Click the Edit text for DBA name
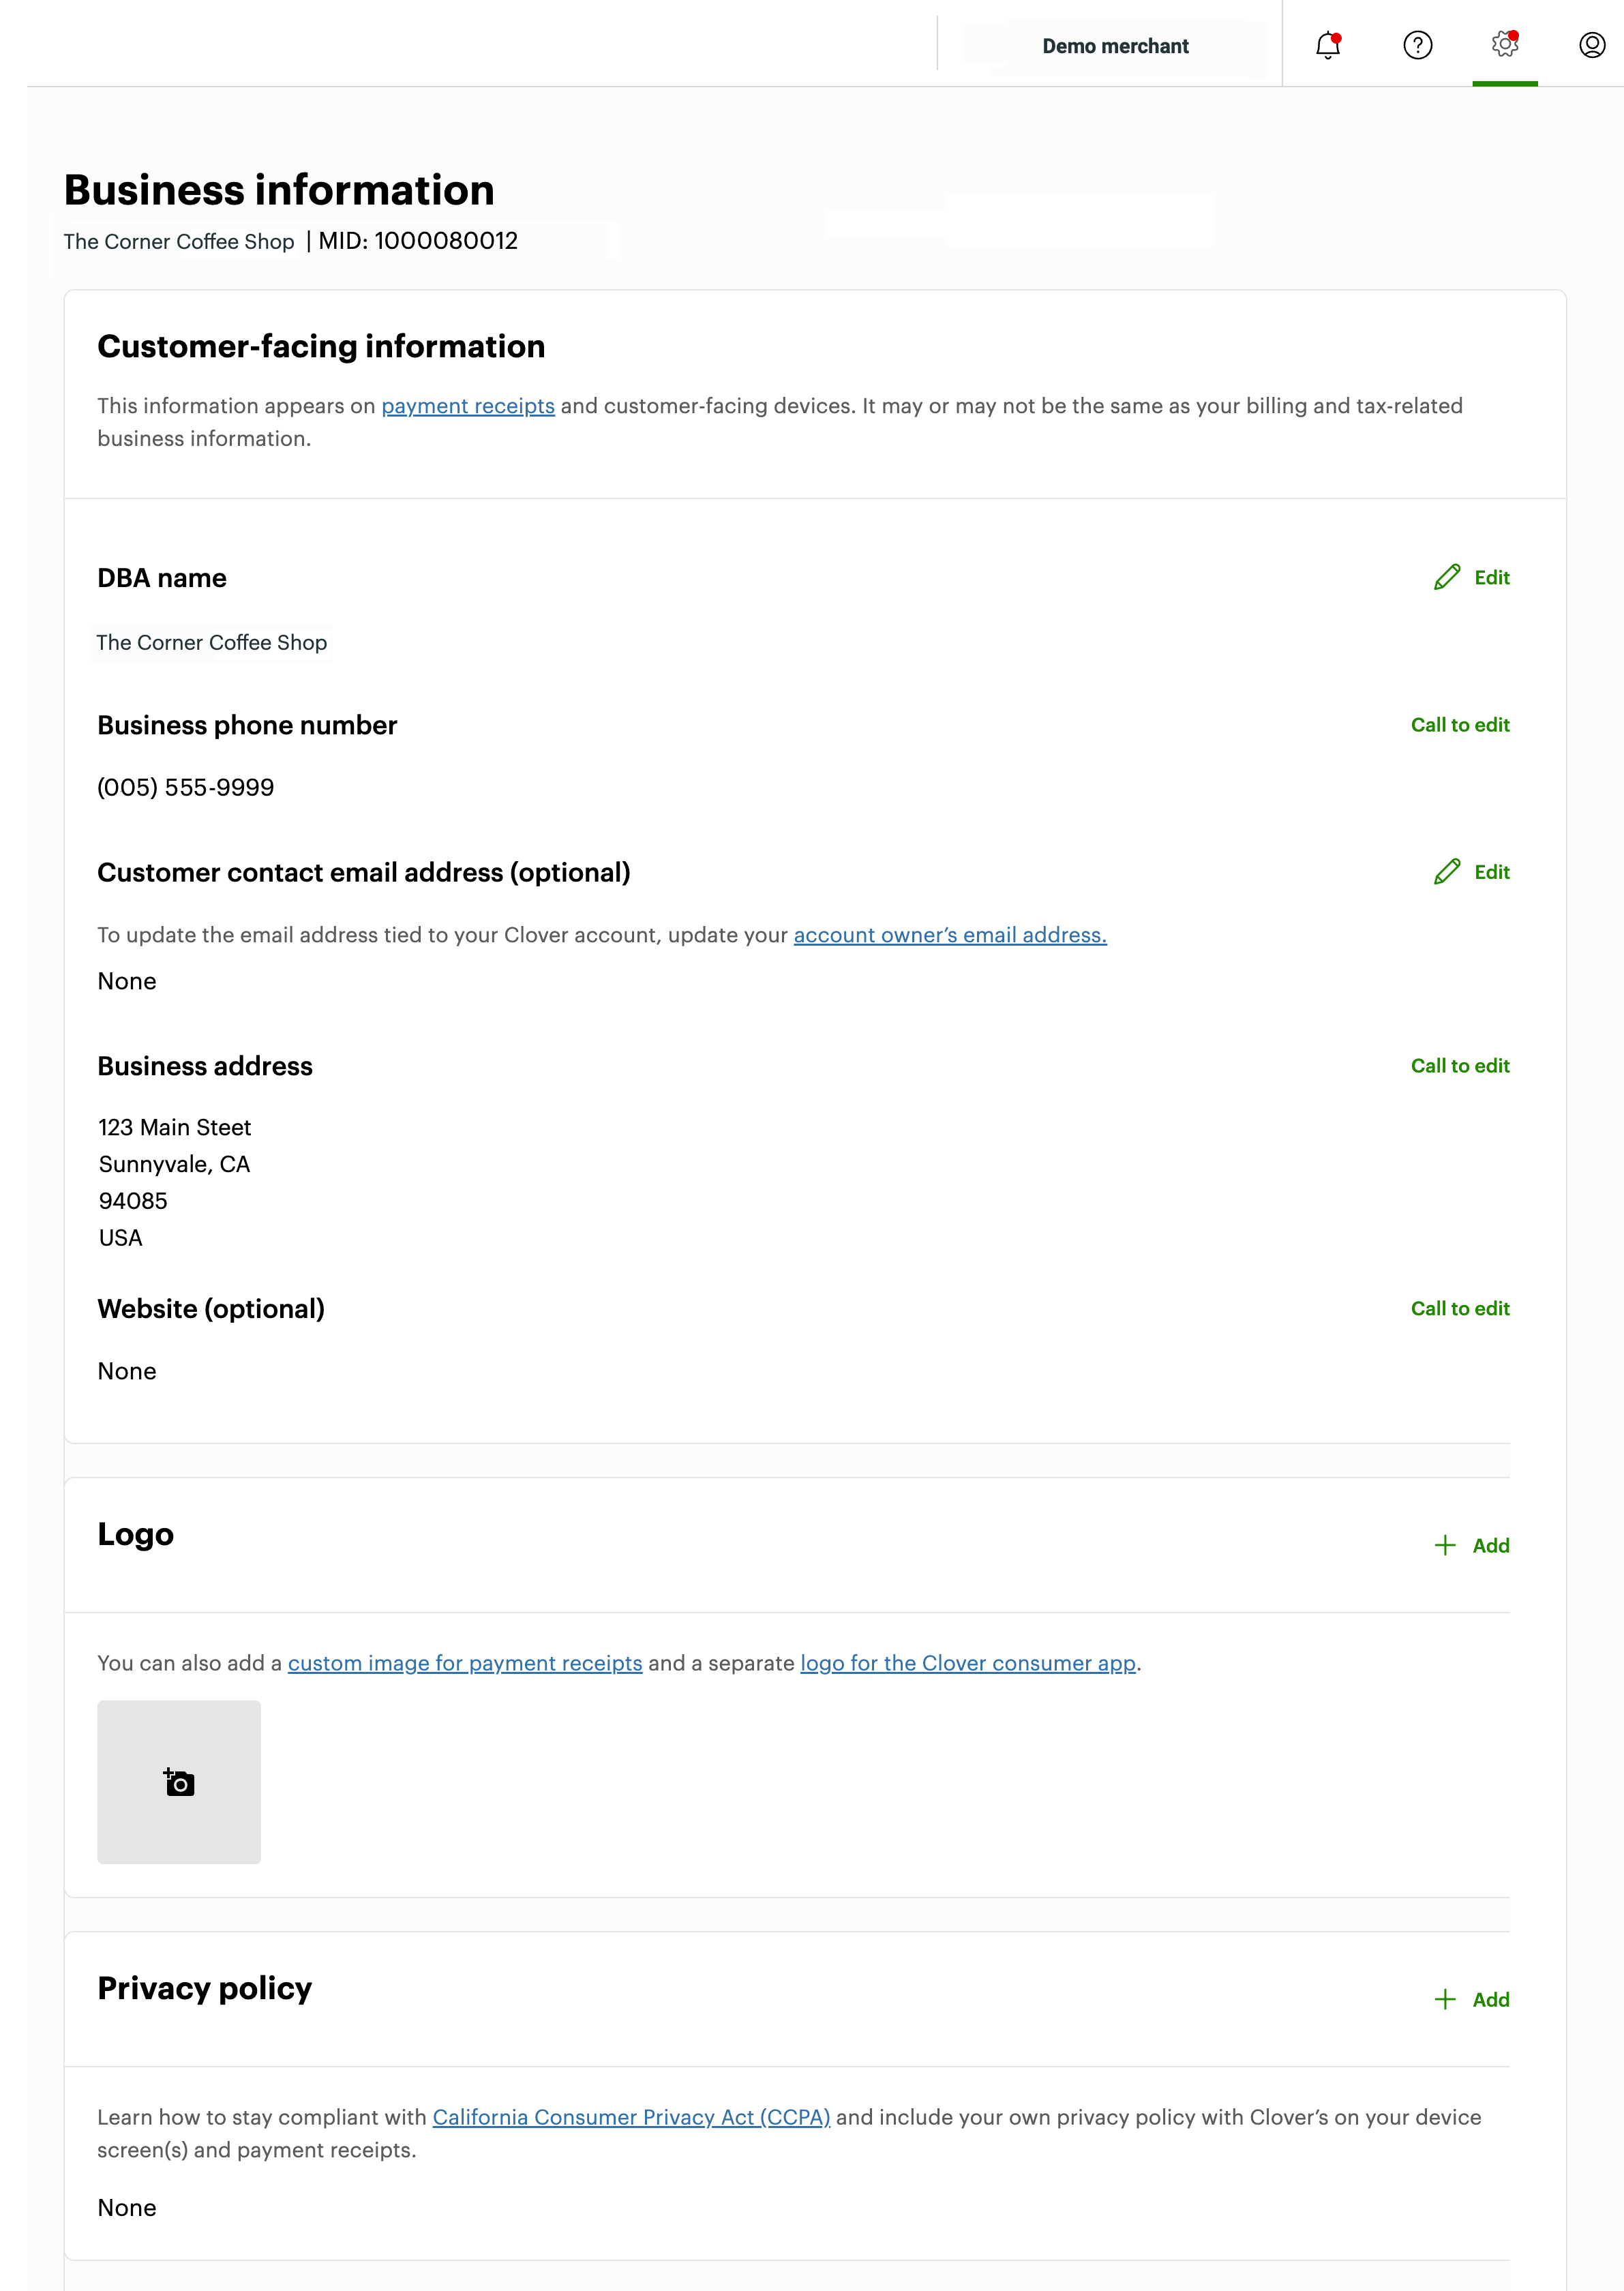The image size is (1624, 2291). [x=1491, y=578]
